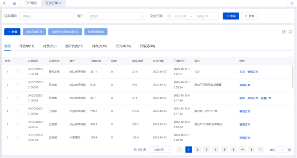Check the box for order DHDD202310100004
The height and width of the screenshot is (158, 297).
click(18, 72)
